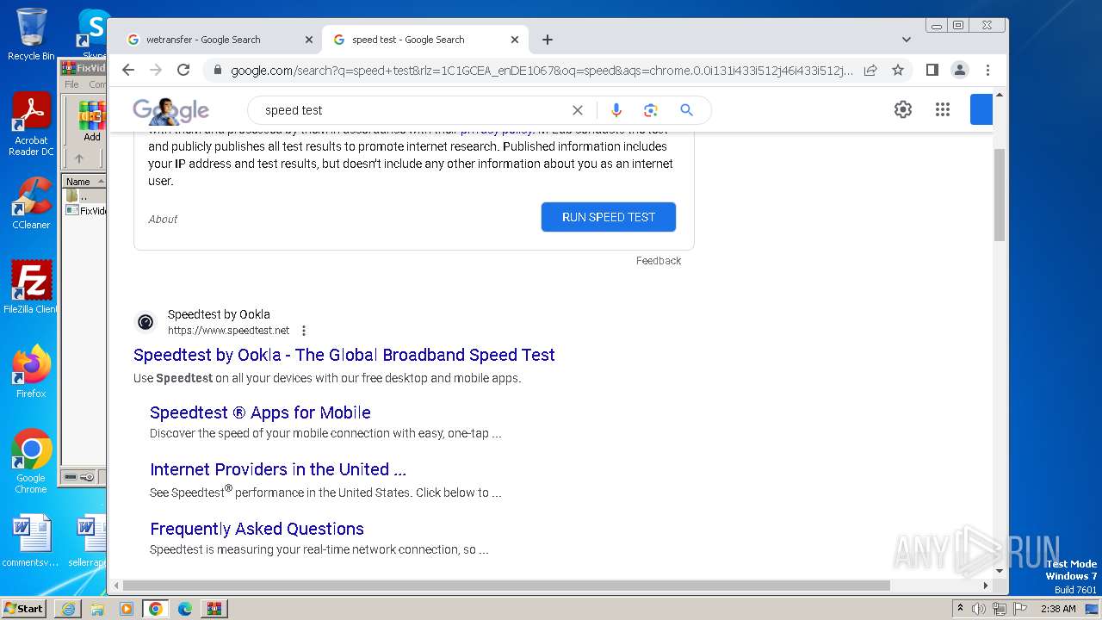Open Google Chrome desktop icon
Viewport: 1102px width, 620px height.
coord(31,462)
